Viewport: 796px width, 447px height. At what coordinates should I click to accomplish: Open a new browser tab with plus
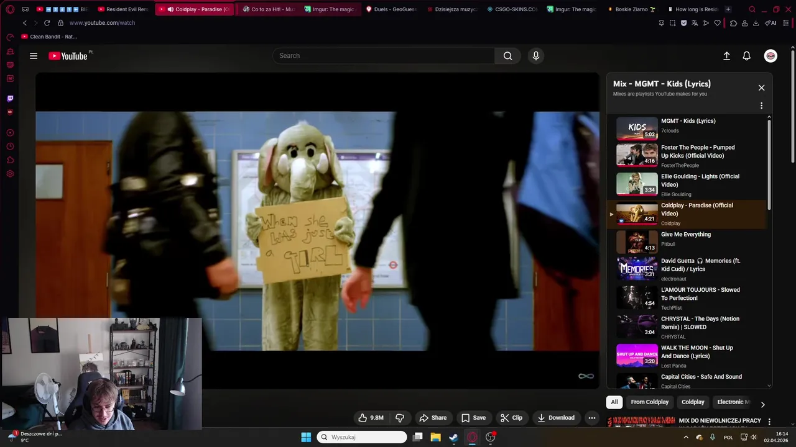point(728,9)
